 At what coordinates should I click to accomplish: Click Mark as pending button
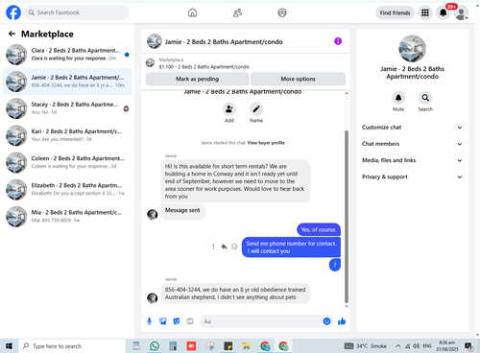pyautogui.click(x=197, y=79)
